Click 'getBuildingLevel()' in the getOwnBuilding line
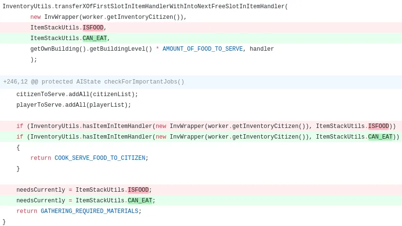Screen dimensions: 402x226 tap(121, 49)
